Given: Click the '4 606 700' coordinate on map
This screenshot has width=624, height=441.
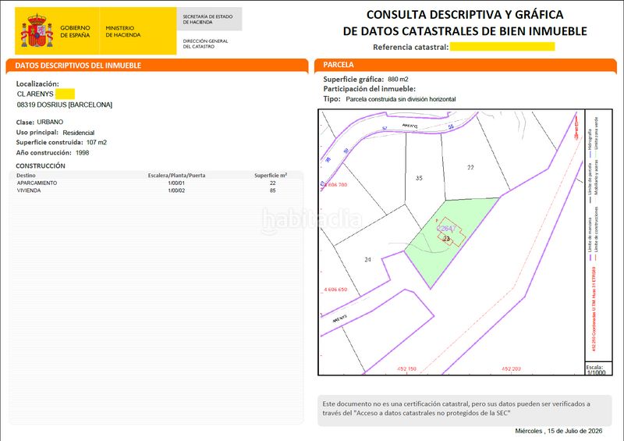Looking at the screenshot, I should click(x=335, y=185).
